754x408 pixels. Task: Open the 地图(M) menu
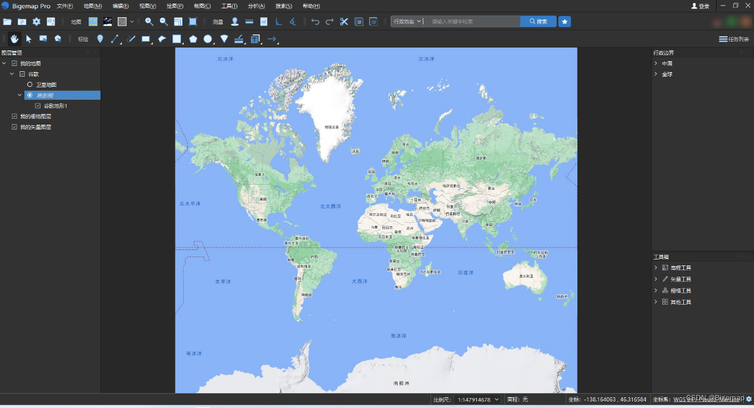pyautogui.click(x=93, y=6)
